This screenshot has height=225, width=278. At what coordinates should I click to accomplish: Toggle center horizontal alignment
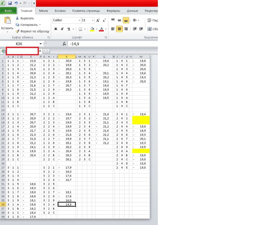[119, 29]
